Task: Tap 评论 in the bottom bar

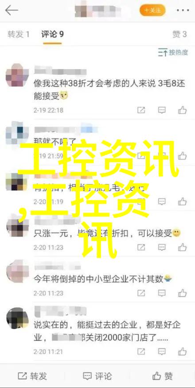Action: pyautogui.click(x=97, y=376)
